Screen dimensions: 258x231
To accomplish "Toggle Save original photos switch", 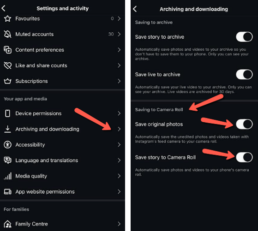I will [244, 124].
